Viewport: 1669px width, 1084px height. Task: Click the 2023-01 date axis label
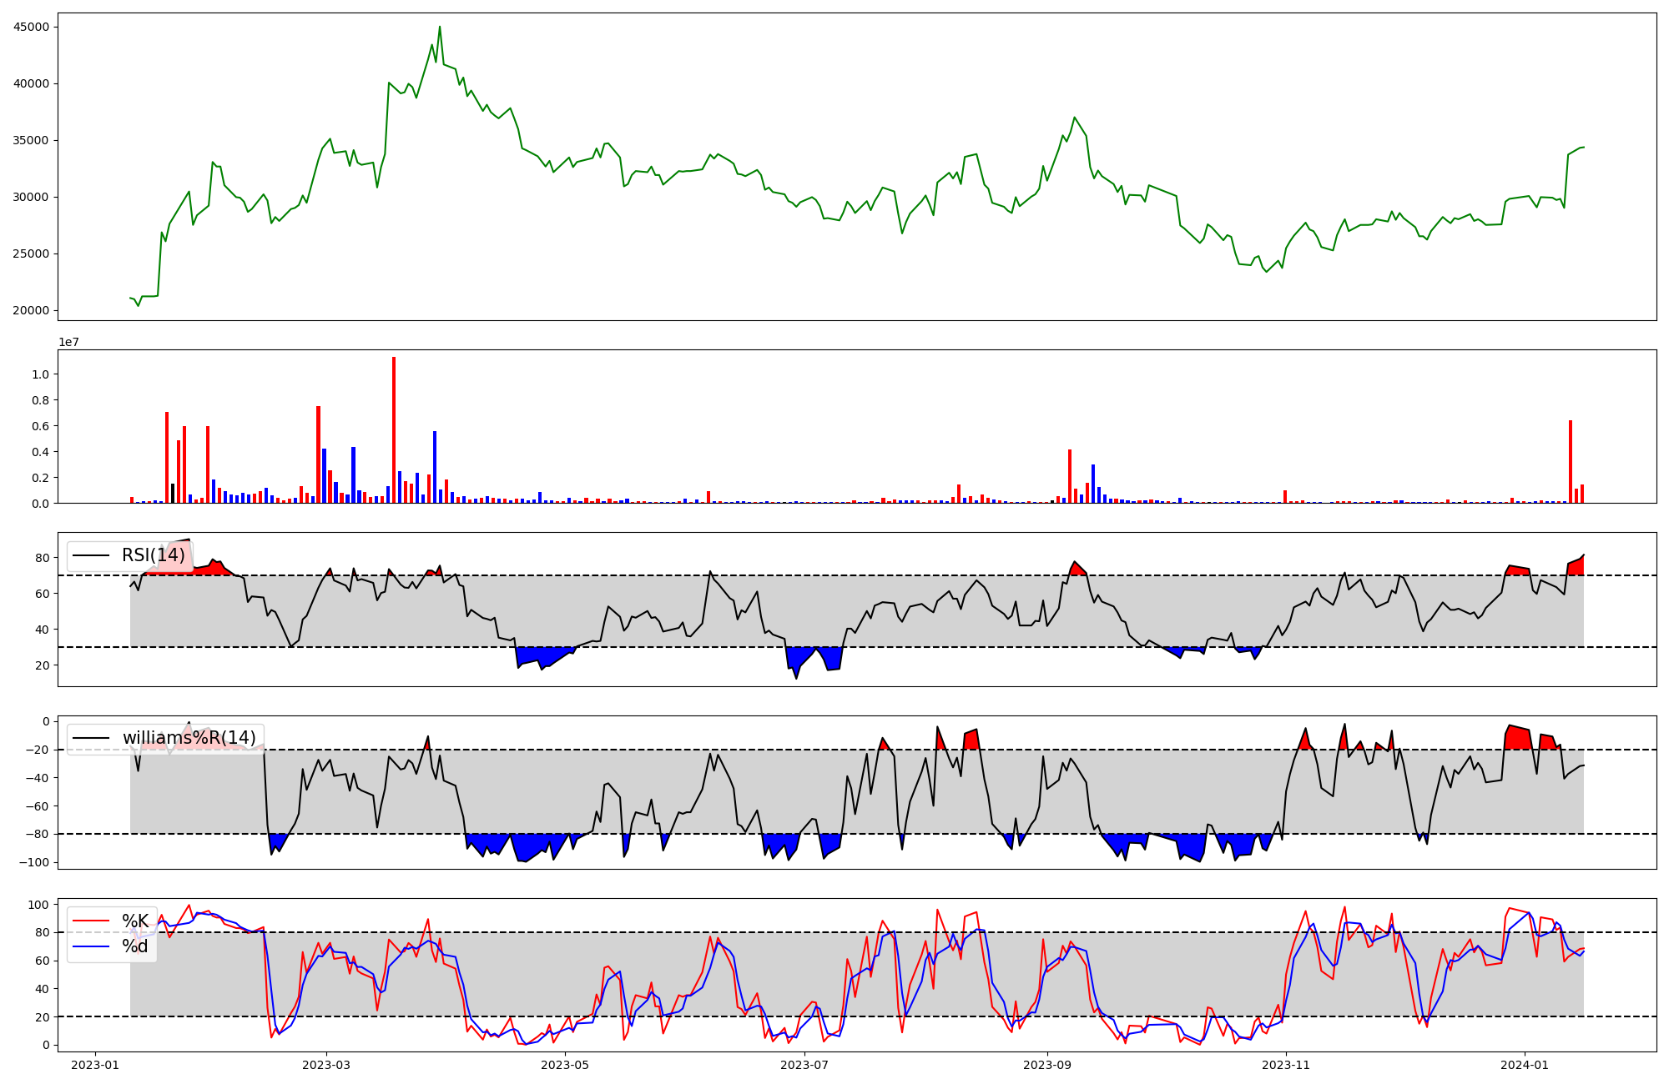[94, 1065]
